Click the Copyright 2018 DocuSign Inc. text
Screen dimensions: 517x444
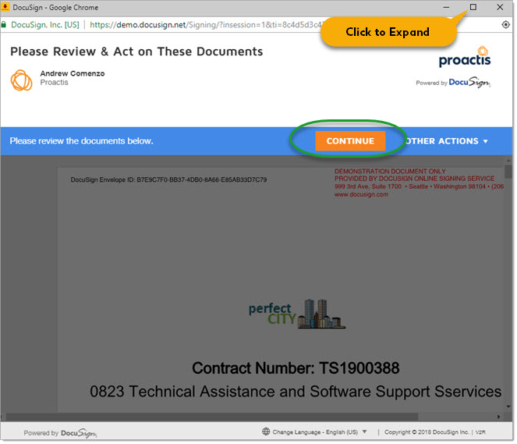(x=427, y=432)
